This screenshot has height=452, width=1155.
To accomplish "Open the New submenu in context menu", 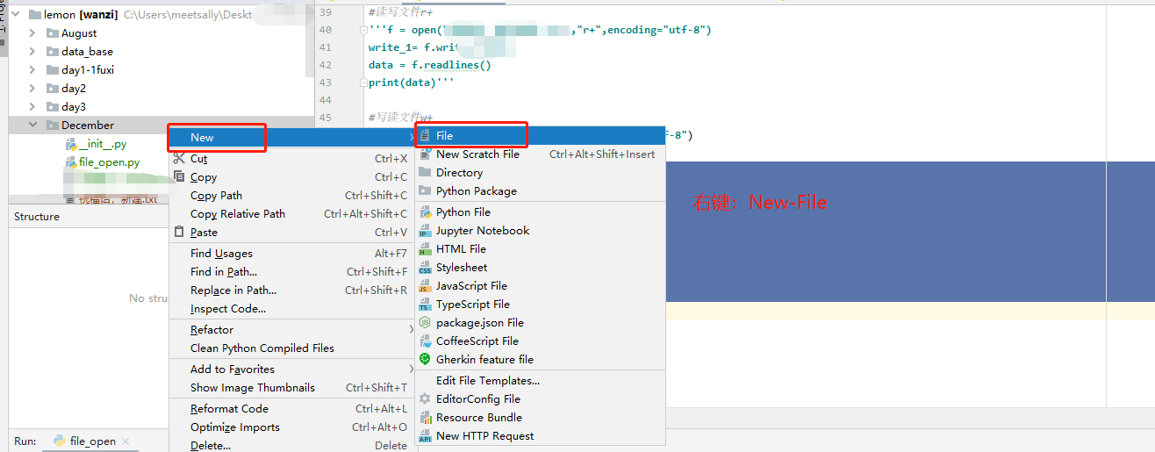I will coord(291,138).
